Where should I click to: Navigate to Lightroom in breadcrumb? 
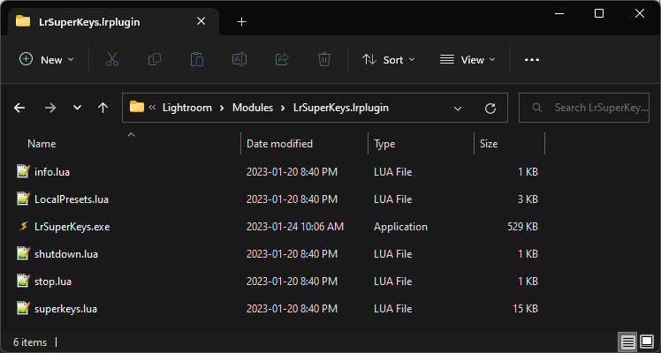(x=187, y=108)
